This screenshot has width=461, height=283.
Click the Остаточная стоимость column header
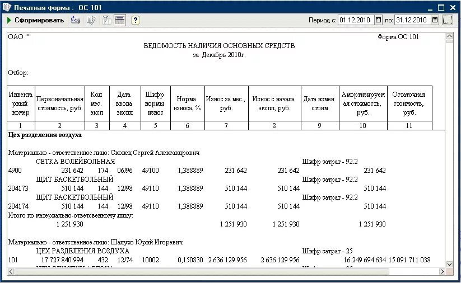tap(409, 103)
